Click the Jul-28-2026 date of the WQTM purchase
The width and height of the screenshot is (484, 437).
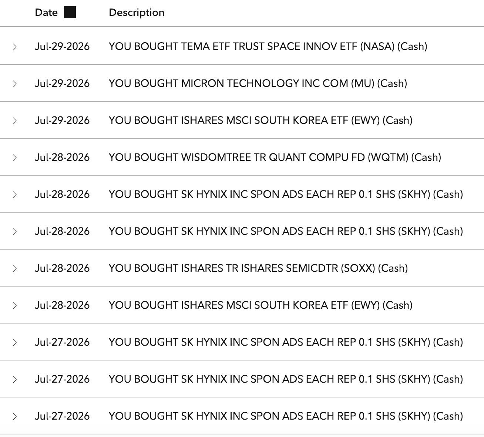[x=62, y=157]
